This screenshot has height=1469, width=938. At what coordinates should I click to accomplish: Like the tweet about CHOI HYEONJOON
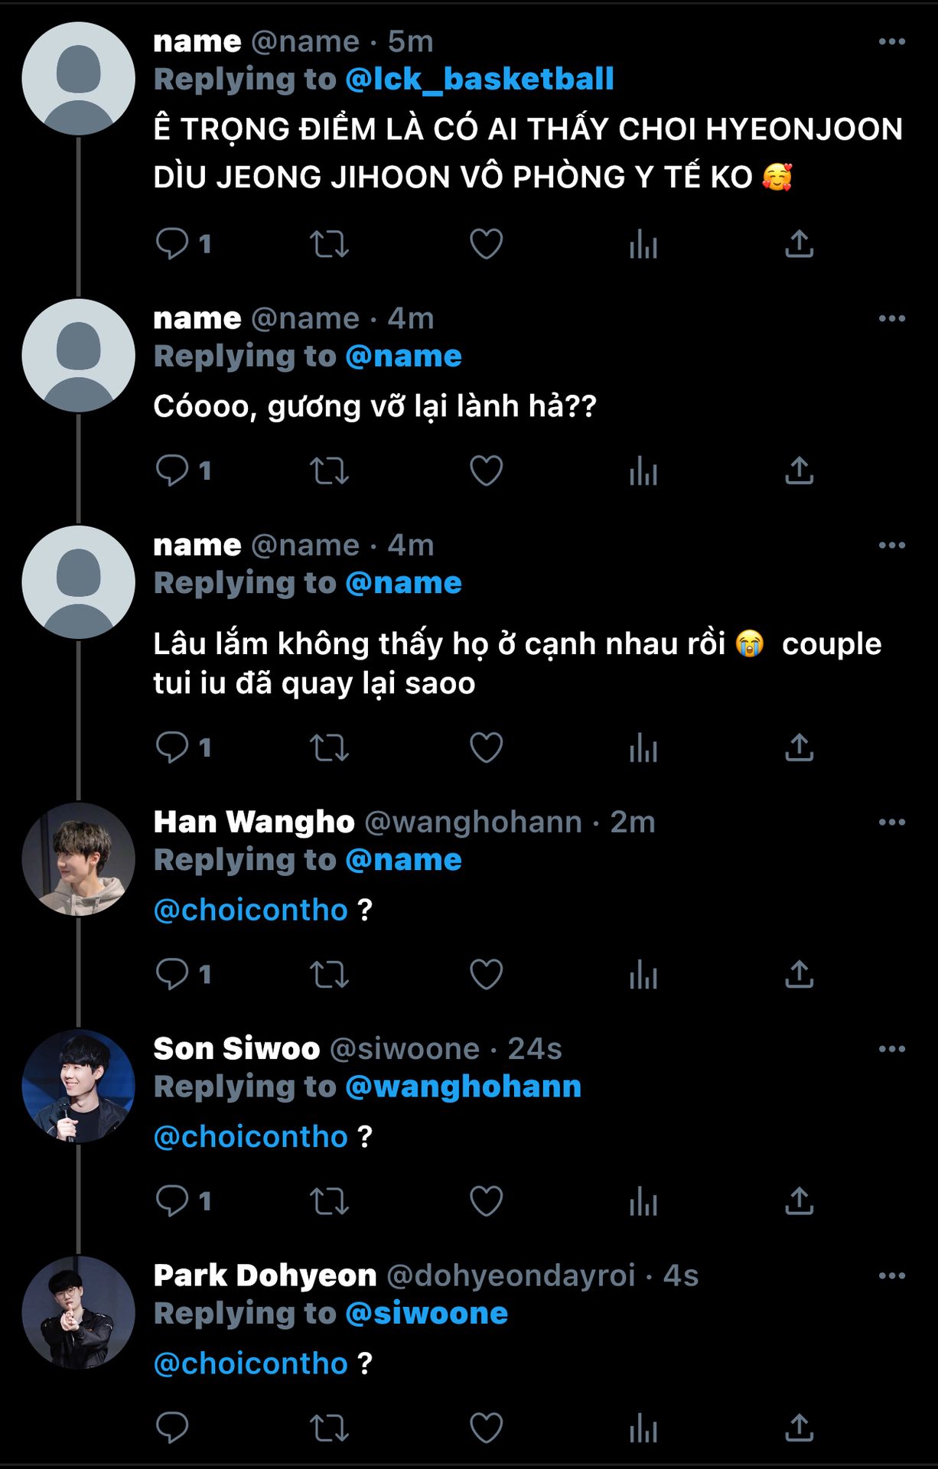tap(486, 244)
